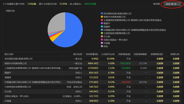This screenshot has height=104, width=184.
Task: Click the blue legend swatch for 迈科国际控股
Action: click(x=102, y=13)
